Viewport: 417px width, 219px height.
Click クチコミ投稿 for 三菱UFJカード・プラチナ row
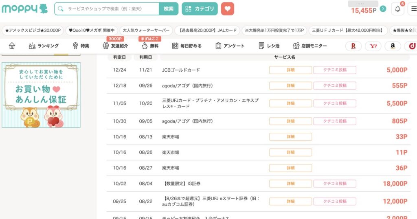[x=335, y=103]
